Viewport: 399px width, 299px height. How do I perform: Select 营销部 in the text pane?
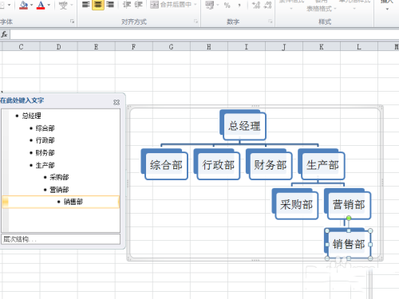coord(59,190)
